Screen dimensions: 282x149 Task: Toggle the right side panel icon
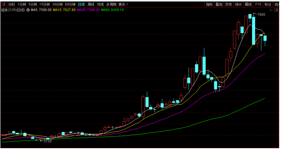pyautogui.click(x=276, y=10)
